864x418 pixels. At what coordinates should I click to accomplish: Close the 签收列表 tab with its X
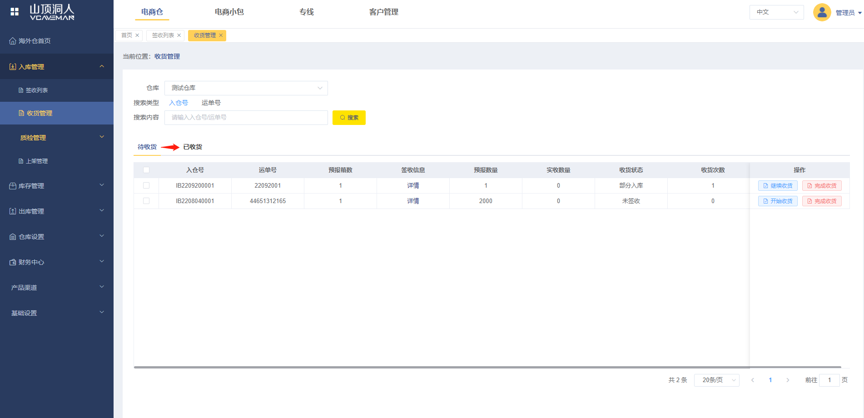pos(179,35)
